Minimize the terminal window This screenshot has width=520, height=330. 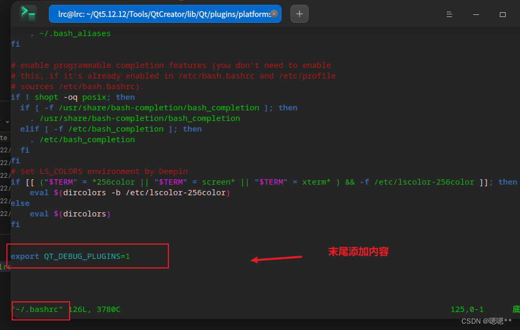[476, 14]
